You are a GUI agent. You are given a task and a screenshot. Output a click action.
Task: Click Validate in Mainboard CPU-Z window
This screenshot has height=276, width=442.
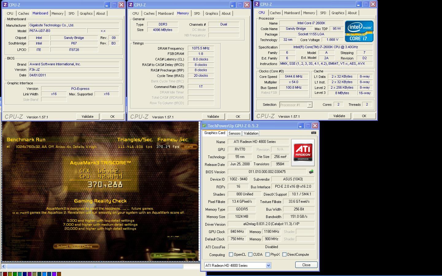point(87,117)
